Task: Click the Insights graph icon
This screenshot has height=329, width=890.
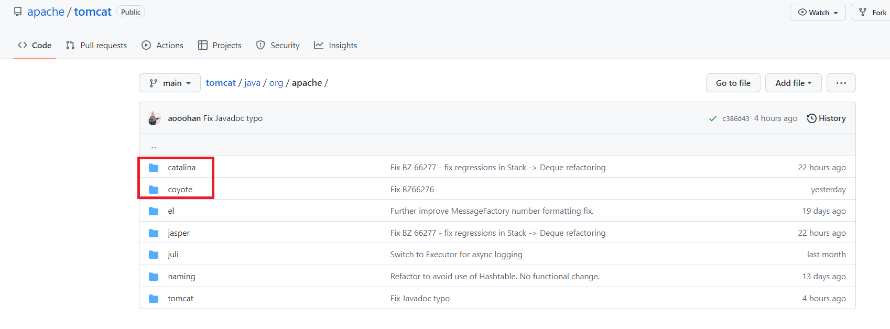Action: click(x=319, y=45)
